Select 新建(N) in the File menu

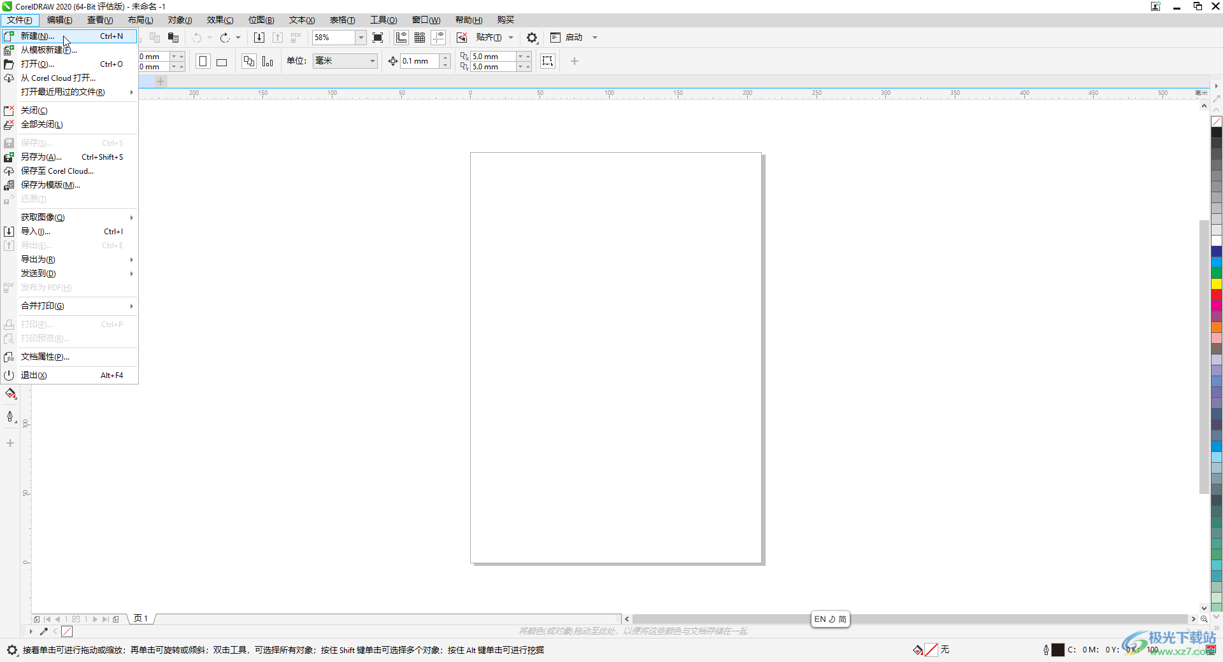tap(69, 36)
